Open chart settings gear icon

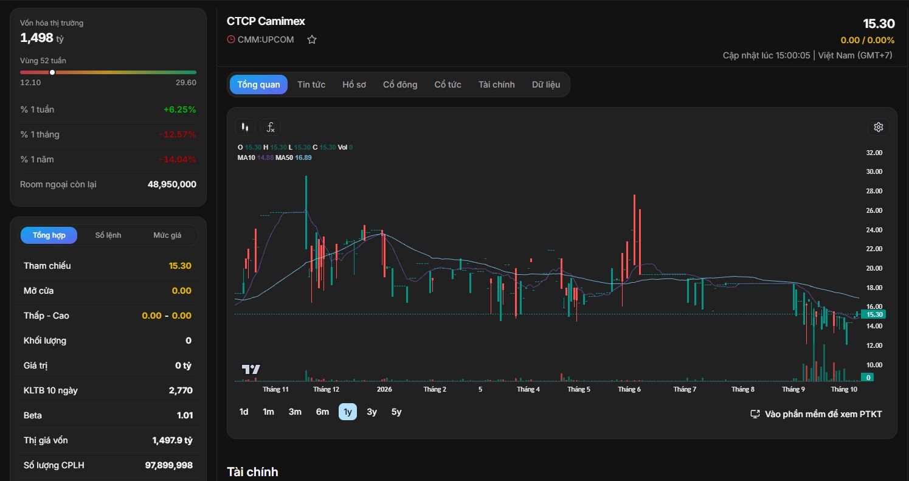879,127
